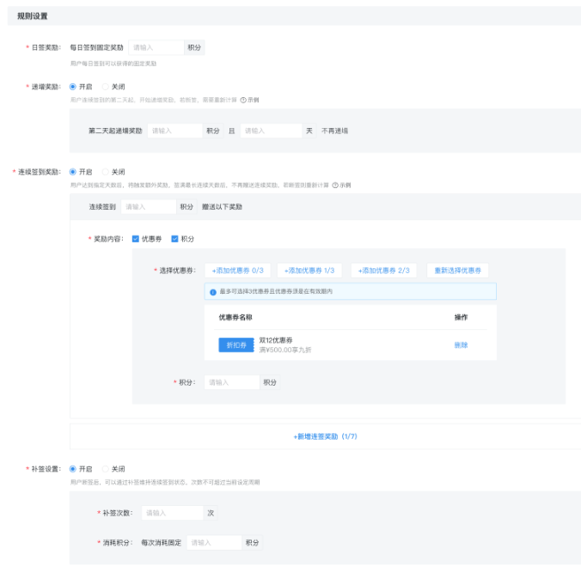The width and height of the screenshot is (581, 567).
Task: Click the +添加优惠券 1/3 button
Action: pyautogui.click(x=309, y=271)
